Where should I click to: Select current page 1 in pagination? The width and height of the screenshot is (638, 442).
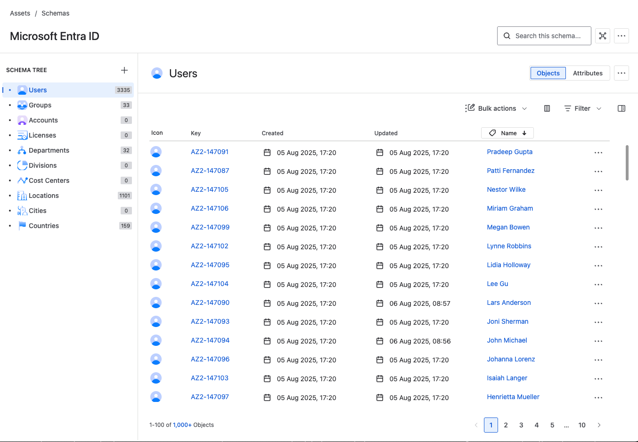[491, 425]
